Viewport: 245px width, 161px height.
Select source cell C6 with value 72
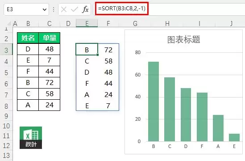(50, 83)
